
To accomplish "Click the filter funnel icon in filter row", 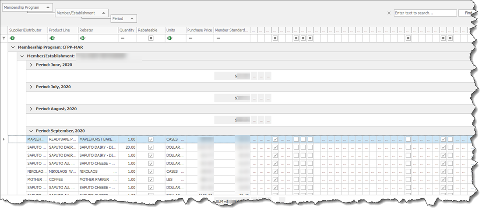I will [x=4, y=38].
